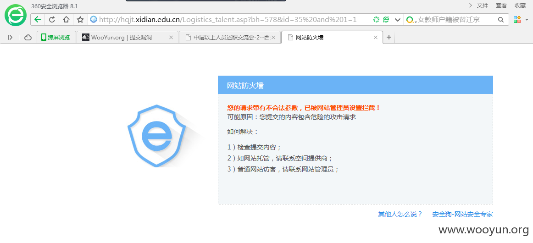Expand the menu chevron before 文件
The width and height of the screenshot is (533, 243).
[x=471, y=5]
